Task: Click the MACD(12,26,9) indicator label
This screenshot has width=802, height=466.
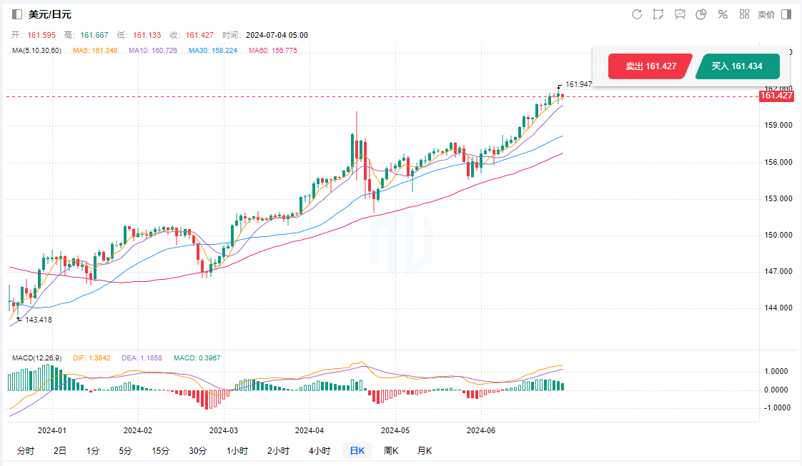Action: tap(38, 357)
